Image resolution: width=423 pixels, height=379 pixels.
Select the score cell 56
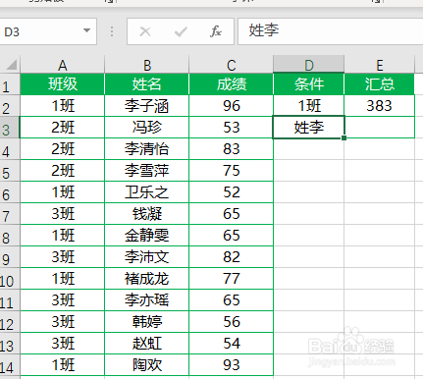231,322
